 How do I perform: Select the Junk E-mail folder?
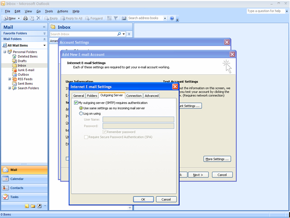pos(26,70)
